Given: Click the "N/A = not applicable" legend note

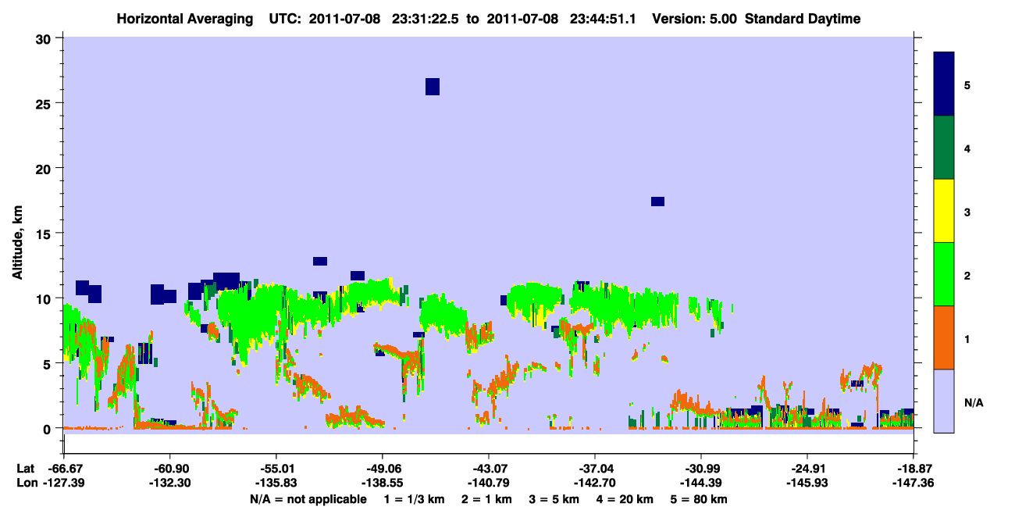Looking at the screenshot, I should pyautogui.click(x=308, y=499).
